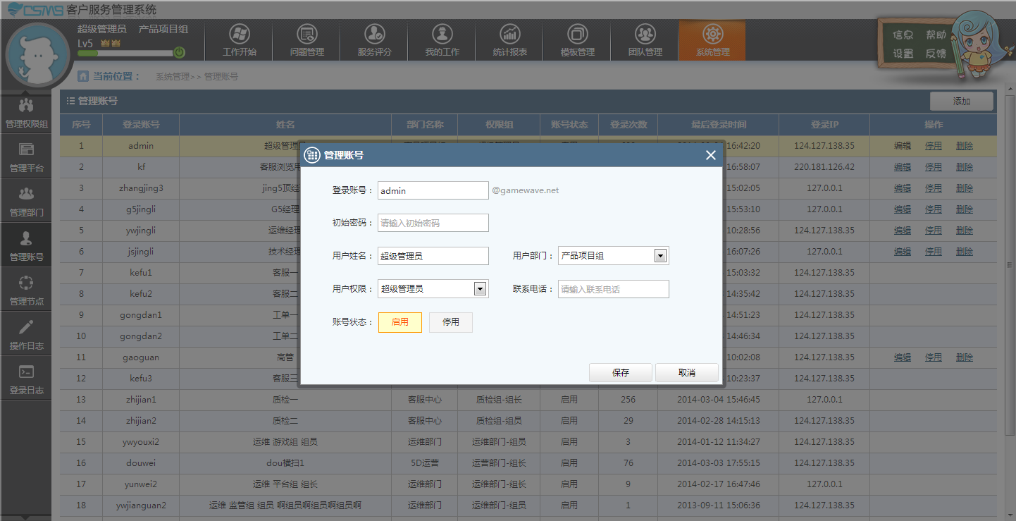Expand the 用户部门 dropdown

coord(660,256)
